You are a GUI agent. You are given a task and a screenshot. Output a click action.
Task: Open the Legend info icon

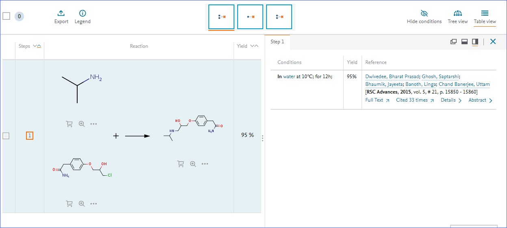pos(82,13)
